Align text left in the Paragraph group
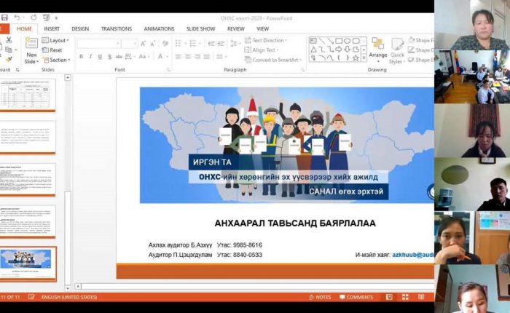The width and height of the screenshot is (510, 313). (x=178, y=57)
